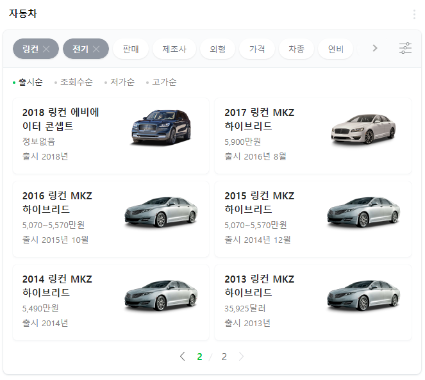Click the 정보없음 price text
The width and height of the screenshot is (425, 380).
(38, 142)
